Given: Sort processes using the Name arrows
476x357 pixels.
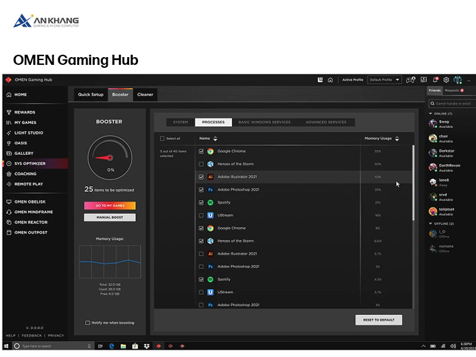Looking at the screenshot, I should [215, 139].
